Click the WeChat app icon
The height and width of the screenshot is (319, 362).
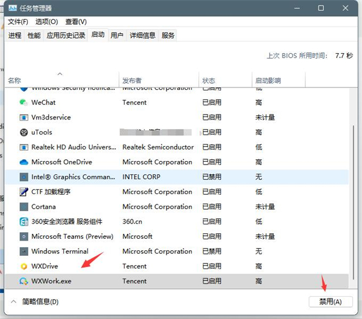24,103
